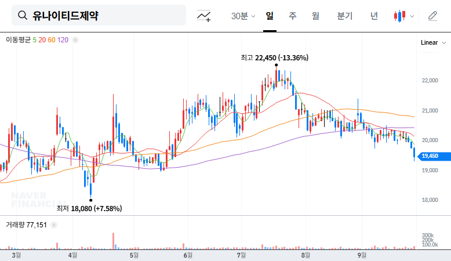
Task: Expand the chart type dropdown arrow
Action: pyautogui.click(x=412, y=16)
